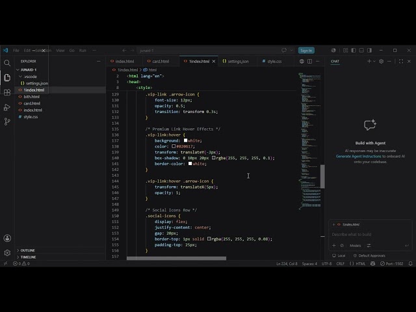The image size is (416, 312).
Task: Expand the OUTLINE section
Action: [x=27, y=250]
